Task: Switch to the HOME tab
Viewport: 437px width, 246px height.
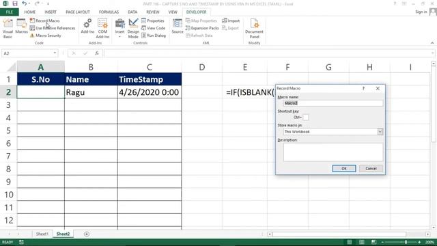Action: [x=30, y=12]
